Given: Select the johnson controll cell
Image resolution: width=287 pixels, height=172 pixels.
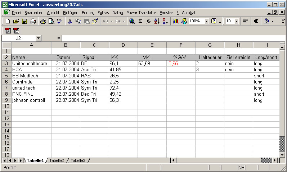Looking at the screenshot, I should pyautogui.click(x=31, y=100).
